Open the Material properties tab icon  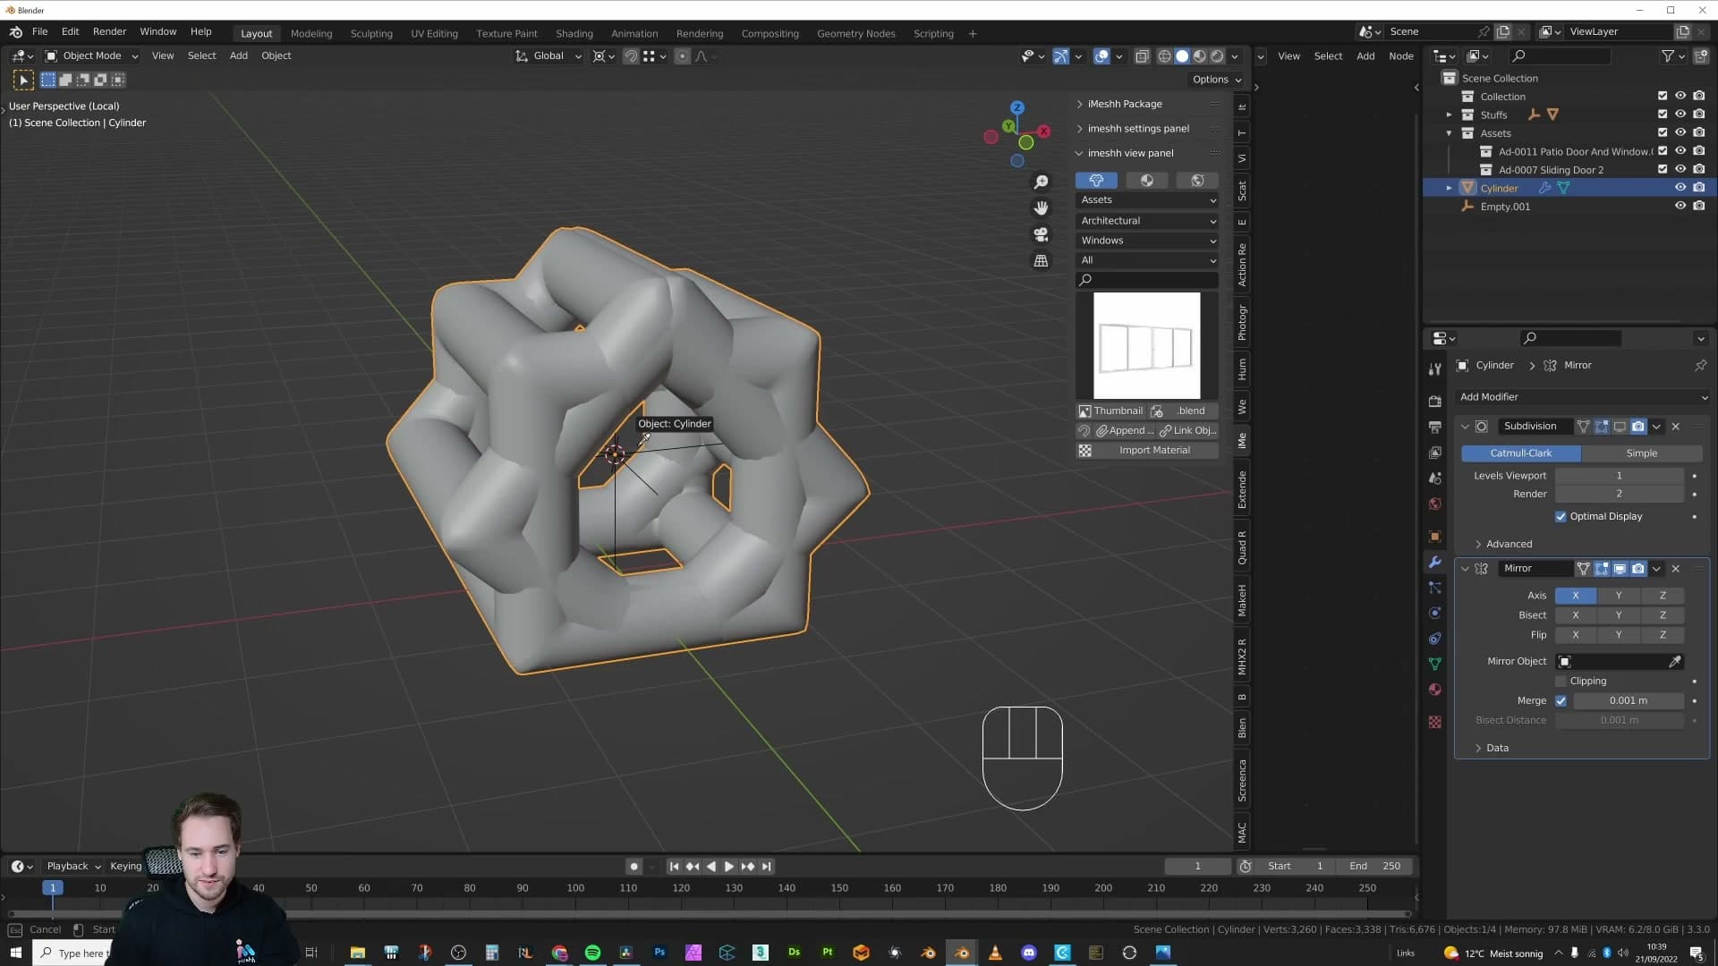1435,690
